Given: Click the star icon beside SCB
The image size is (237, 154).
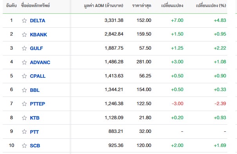Looking at the screenshot, I should [x=24, y=145].
